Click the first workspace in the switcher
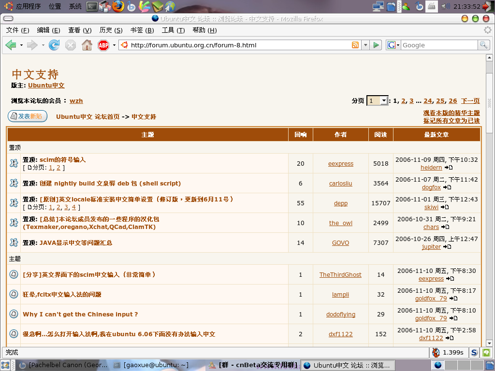Image resolution: width=495 pixels, height=371 pixels. point(437,365)
